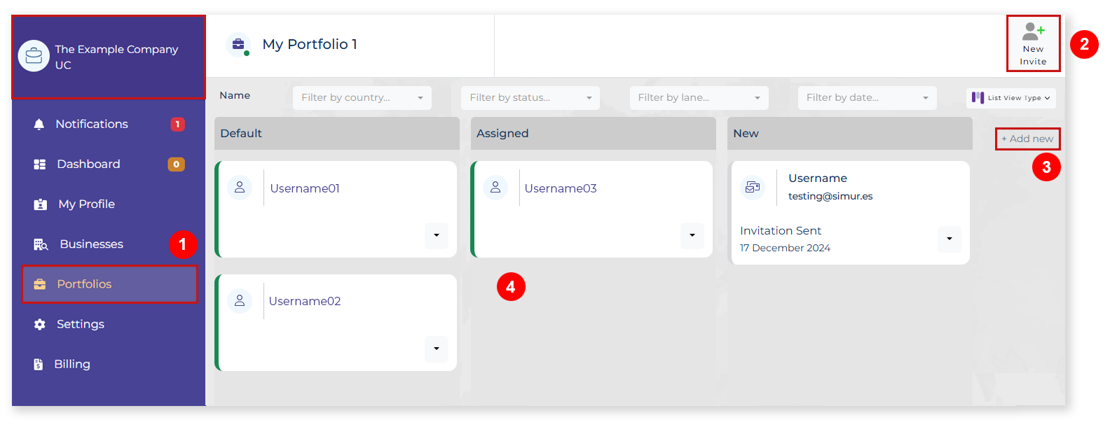Click the red Notifications count badge
Viewport: 1110px width, 427px height.
(178, 124)
